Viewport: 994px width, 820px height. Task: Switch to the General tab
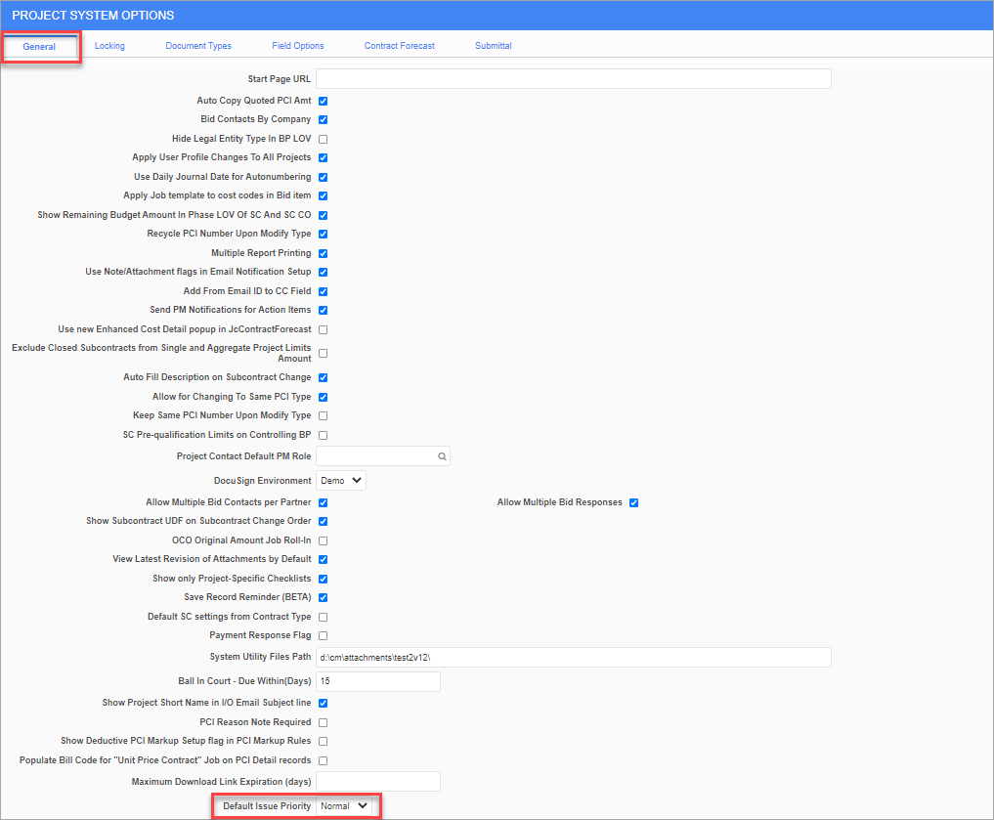point(39,47)
